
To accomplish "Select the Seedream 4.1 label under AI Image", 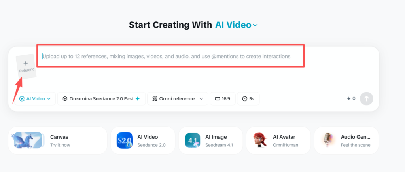I will point(219,145).
